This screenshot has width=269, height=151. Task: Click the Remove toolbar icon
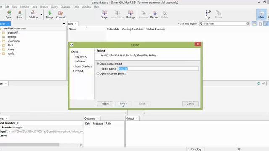143,15
